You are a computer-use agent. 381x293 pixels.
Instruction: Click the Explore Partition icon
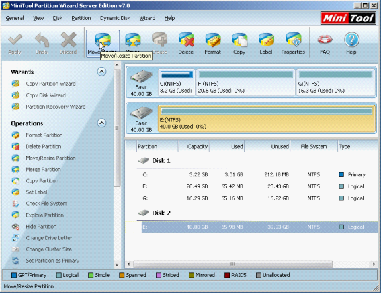point(16,215)
